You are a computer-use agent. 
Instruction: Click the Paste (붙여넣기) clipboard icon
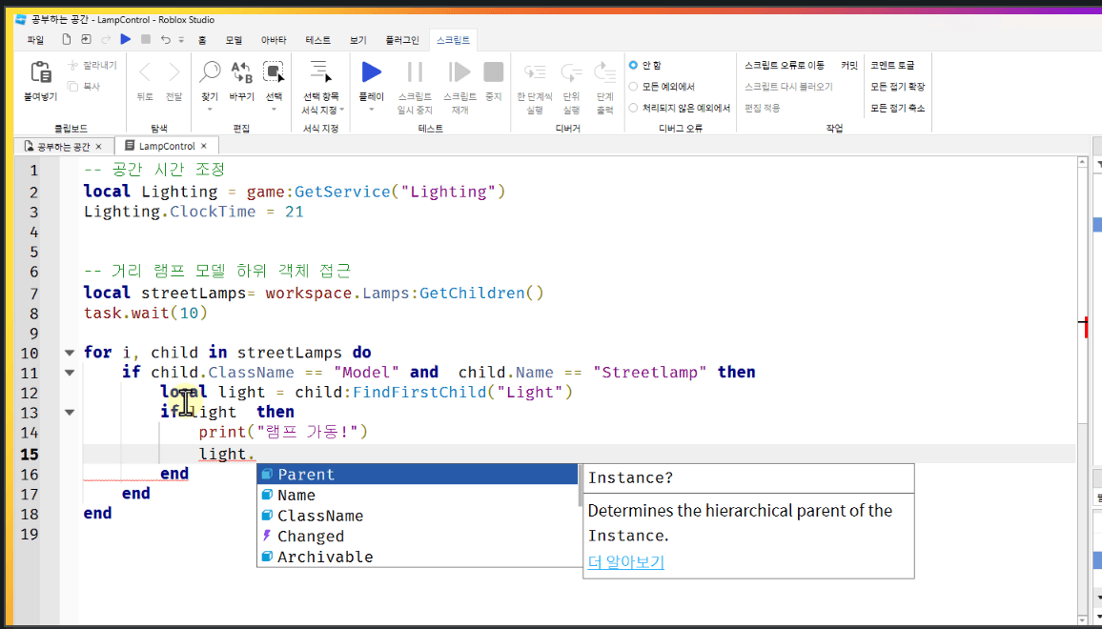[41, 72]
